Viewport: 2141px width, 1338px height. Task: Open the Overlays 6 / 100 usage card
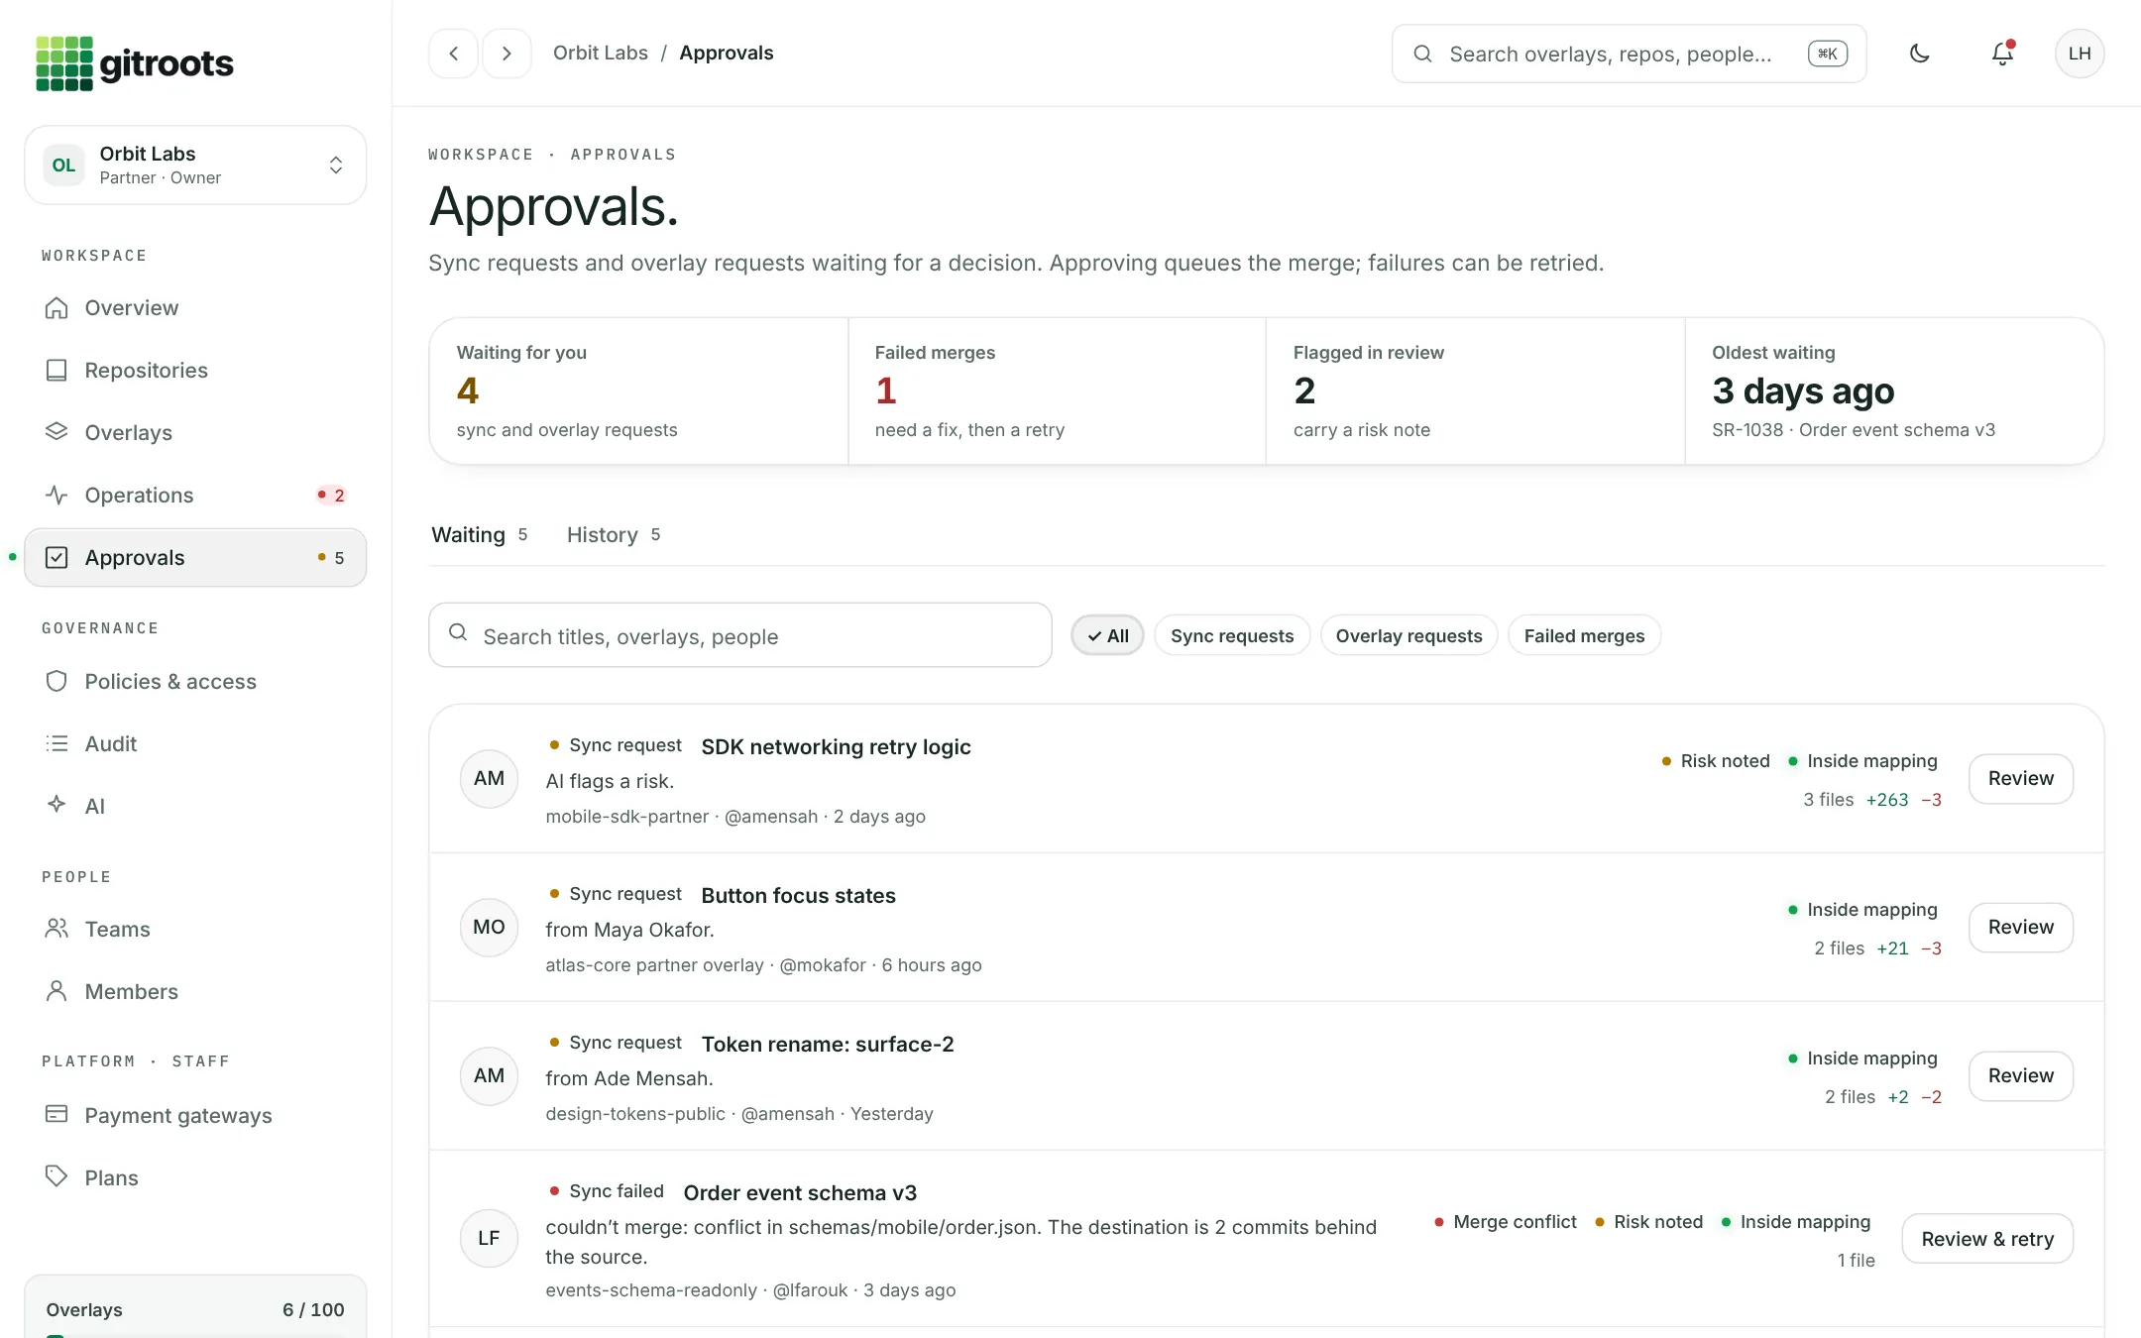click(195, 1307)
